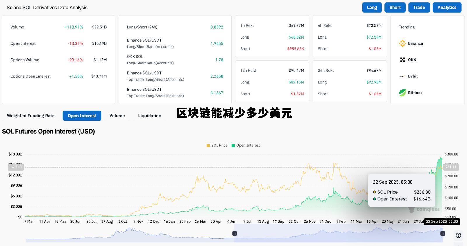Click 1h Rekt Long value $68.82M

[296, 37]
